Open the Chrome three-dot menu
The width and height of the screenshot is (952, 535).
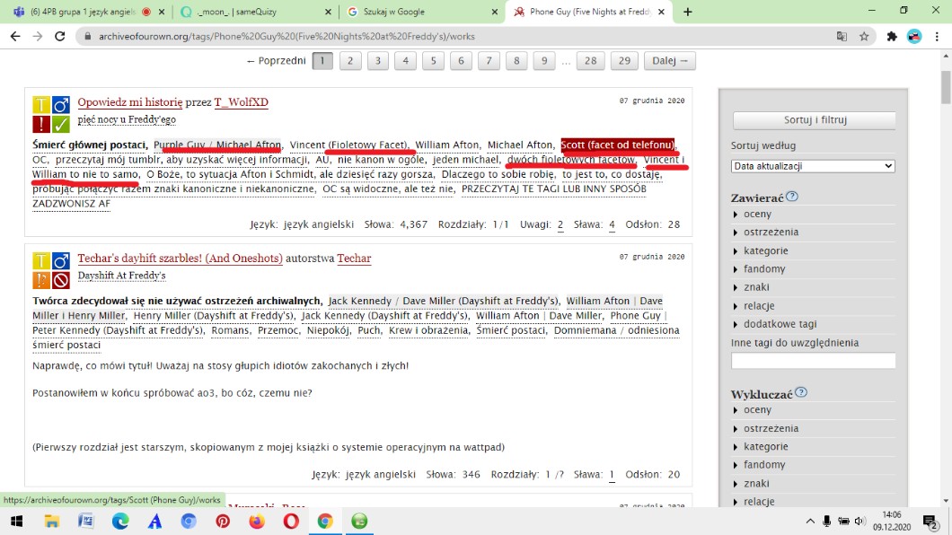coord(938,37)
